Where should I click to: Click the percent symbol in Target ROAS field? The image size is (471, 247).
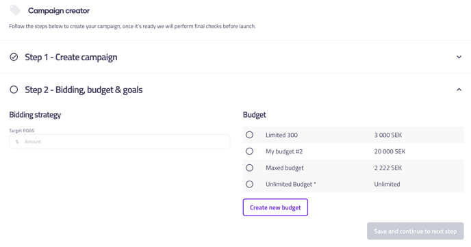pos(17,142)
